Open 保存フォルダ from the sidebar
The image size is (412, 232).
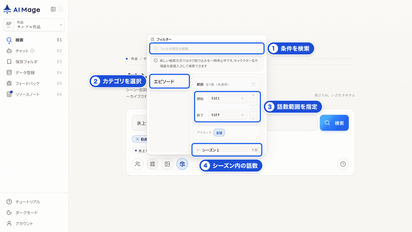coord(34,62)
